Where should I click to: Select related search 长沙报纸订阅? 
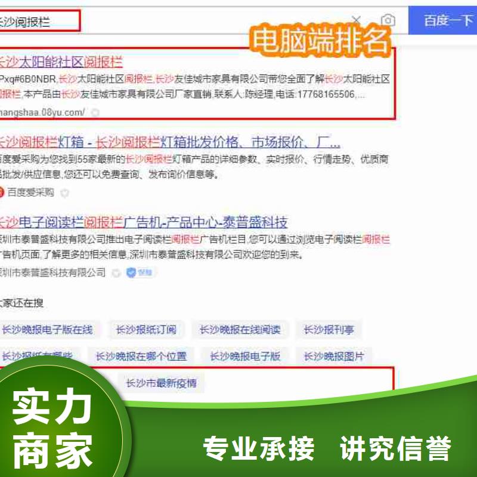pos(146,330)
